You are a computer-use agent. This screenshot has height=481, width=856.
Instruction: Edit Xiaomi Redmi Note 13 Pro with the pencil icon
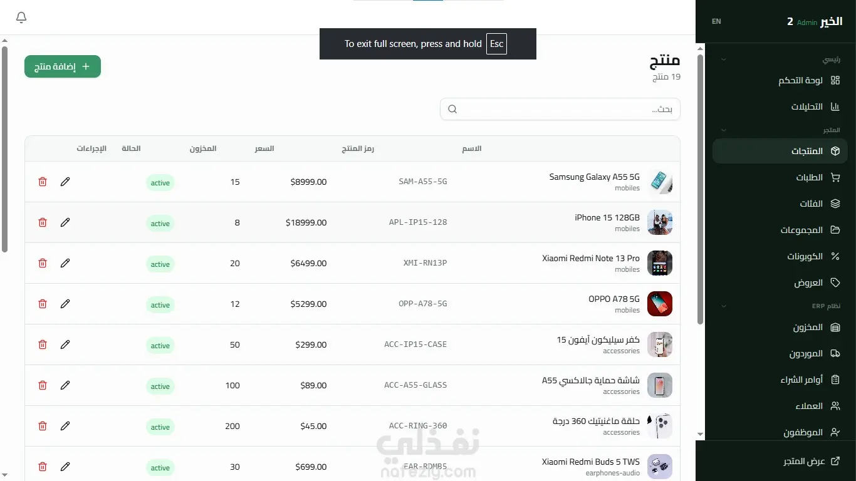[x=65, y=263]
